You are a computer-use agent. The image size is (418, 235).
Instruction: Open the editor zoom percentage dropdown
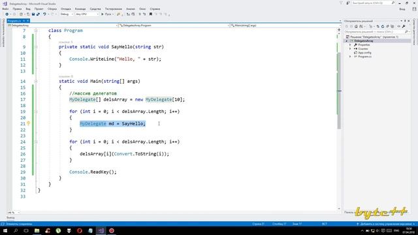pyautogui.click(x=13, y=213)
